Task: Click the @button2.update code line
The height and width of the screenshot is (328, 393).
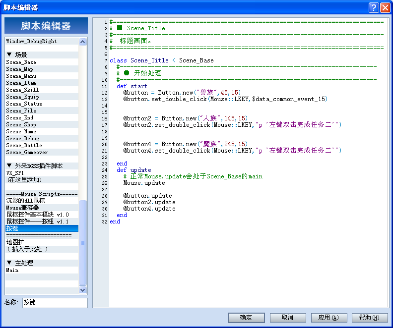Action: click(x=149, y=202)
